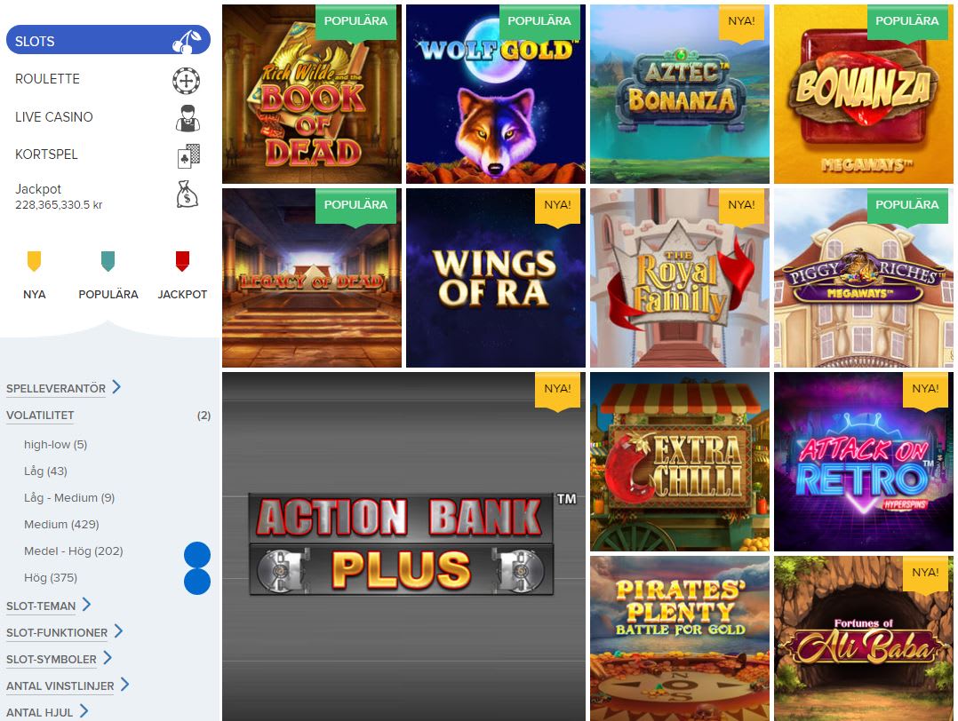
Task: Open Piggy Riches Megaways game
Action: [x=863, y=278]
